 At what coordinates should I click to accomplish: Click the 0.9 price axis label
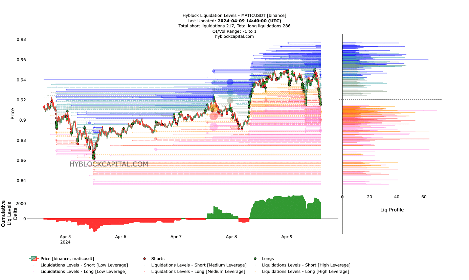point(22,120)
